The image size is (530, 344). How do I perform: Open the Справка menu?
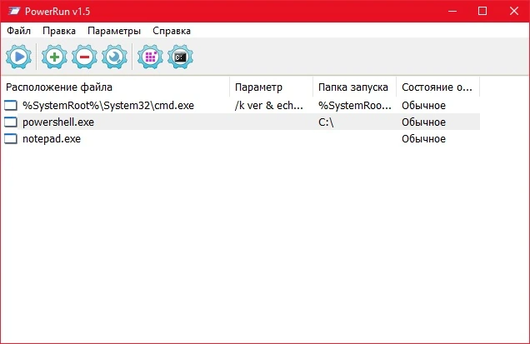pos(172,31)
